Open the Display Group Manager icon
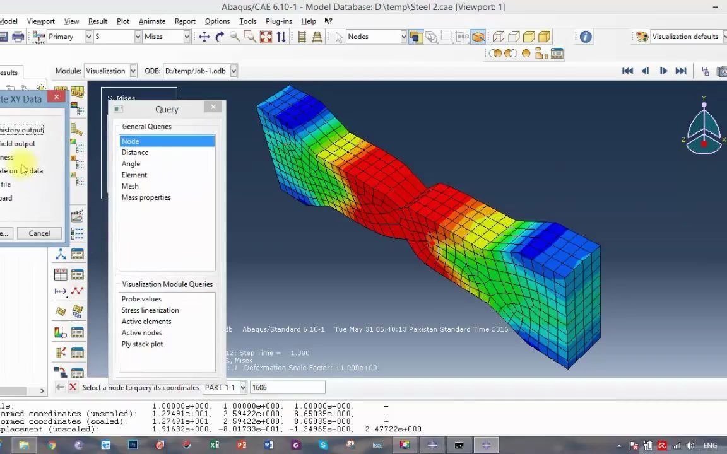The height and width of the screenshot is (454, 727). 557,53
